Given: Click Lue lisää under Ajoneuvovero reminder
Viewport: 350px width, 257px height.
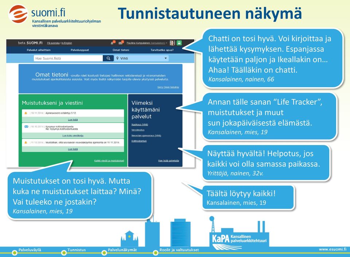Looking at the screenshot, I should pos(73,120).
